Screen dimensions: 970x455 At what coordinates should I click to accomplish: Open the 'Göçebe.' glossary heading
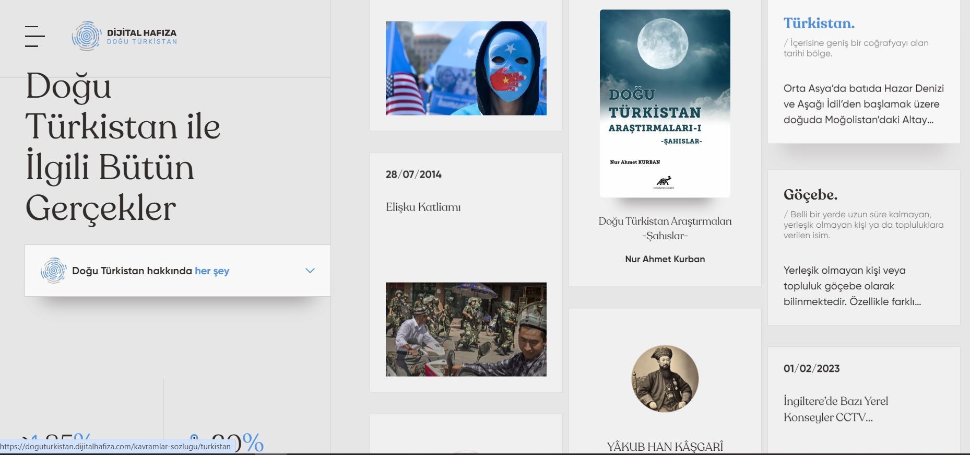(x=810, y=195)
